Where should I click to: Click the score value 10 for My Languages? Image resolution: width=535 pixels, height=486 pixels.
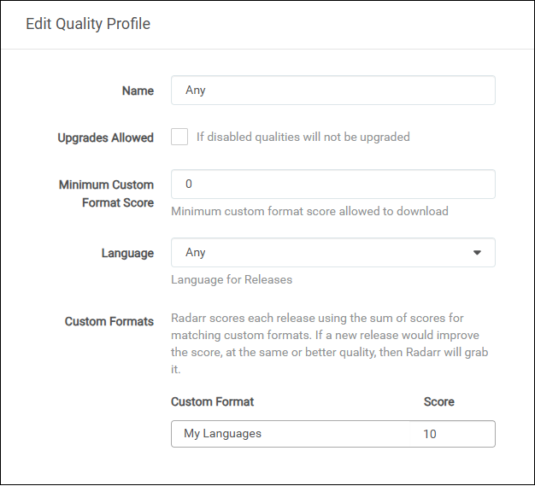(430, 434)
